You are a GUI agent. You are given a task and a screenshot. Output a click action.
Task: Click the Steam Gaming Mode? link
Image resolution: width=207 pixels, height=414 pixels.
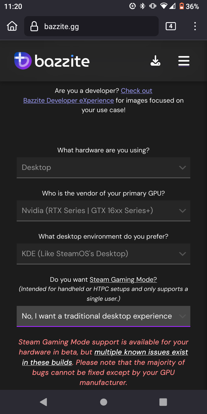point(123,279)
